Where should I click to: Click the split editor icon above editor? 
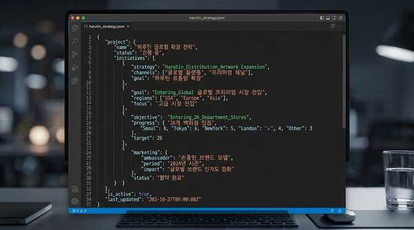coord(332,26)
